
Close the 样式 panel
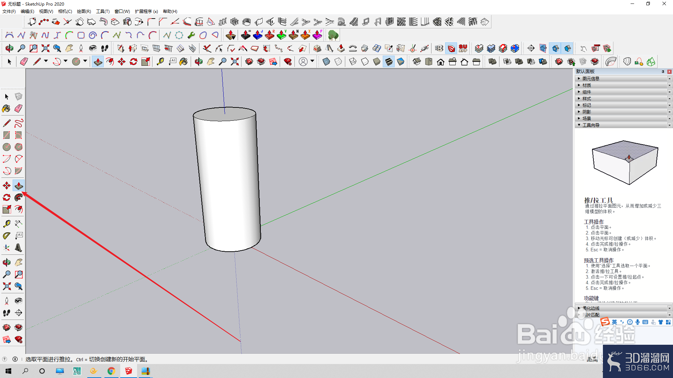(669, 99)
